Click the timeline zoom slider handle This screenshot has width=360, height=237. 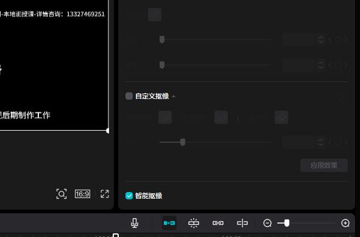point(287,223)
